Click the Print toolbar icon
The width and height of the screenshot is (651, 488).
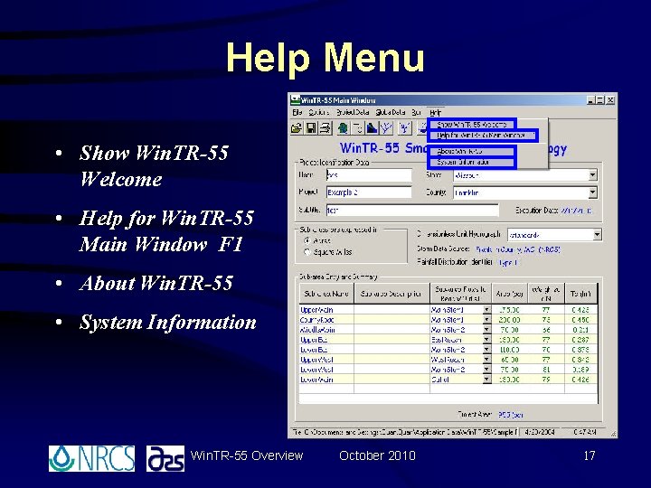(x=325, y=127)
